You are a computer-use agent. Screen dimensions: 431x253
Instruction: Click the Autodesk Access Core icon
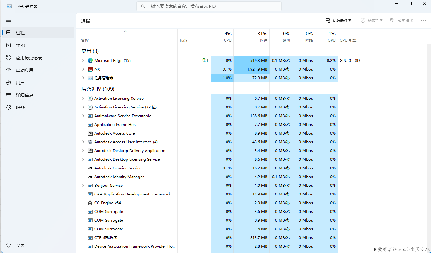click(x=90, y=133)
